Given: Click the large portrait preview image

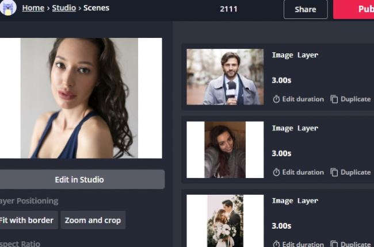Looking at the screenshot, I should (x=79, y=98).
